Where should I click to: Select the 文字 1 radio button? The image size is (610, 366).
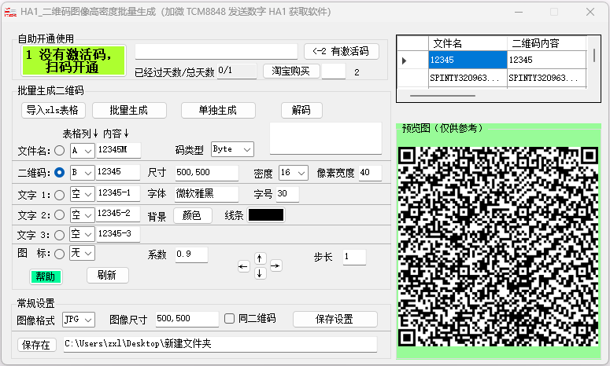point(59,195)
